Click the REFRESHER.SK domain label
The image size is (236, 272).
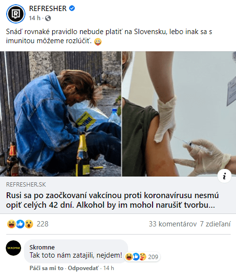[26, 184]
